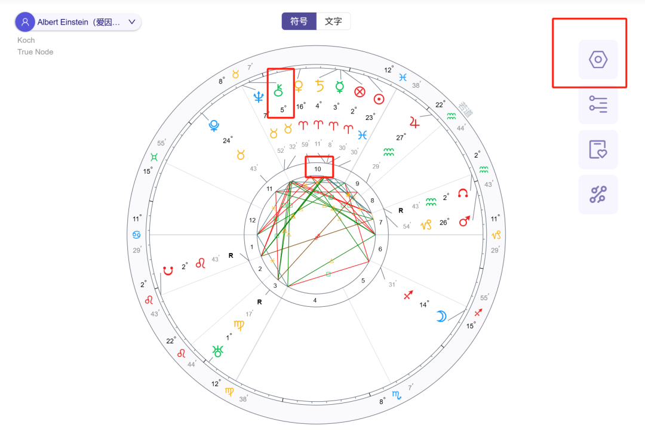Click the blue Cancer ascendant glyph

pyautogui.click(x=137, y=235)
